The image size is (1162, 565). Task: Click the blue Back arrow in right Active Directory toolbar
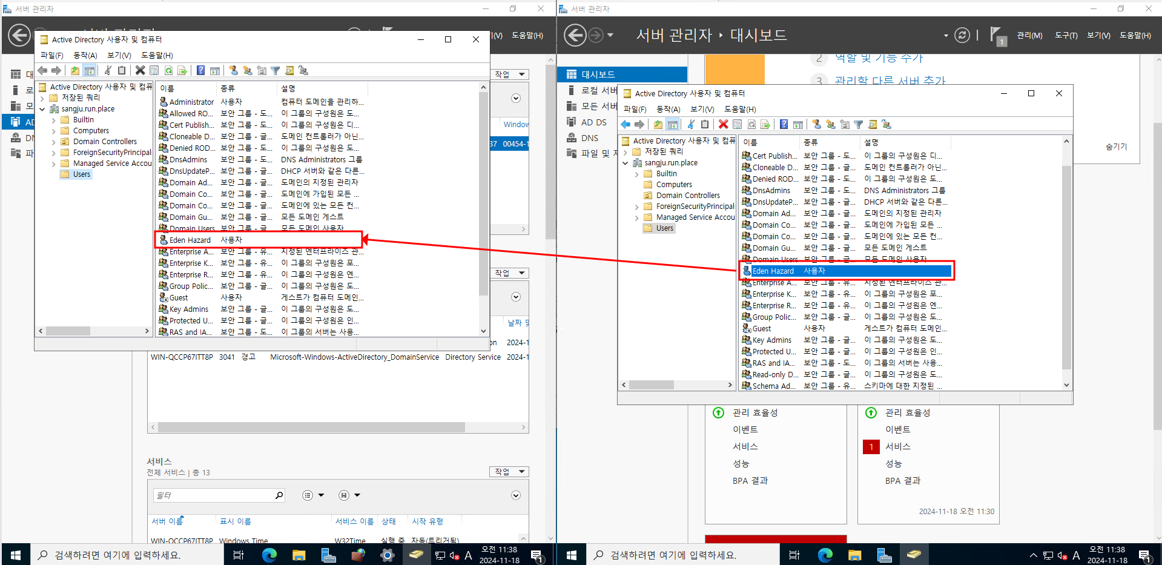pyautogui.click(x=626, y=125)
